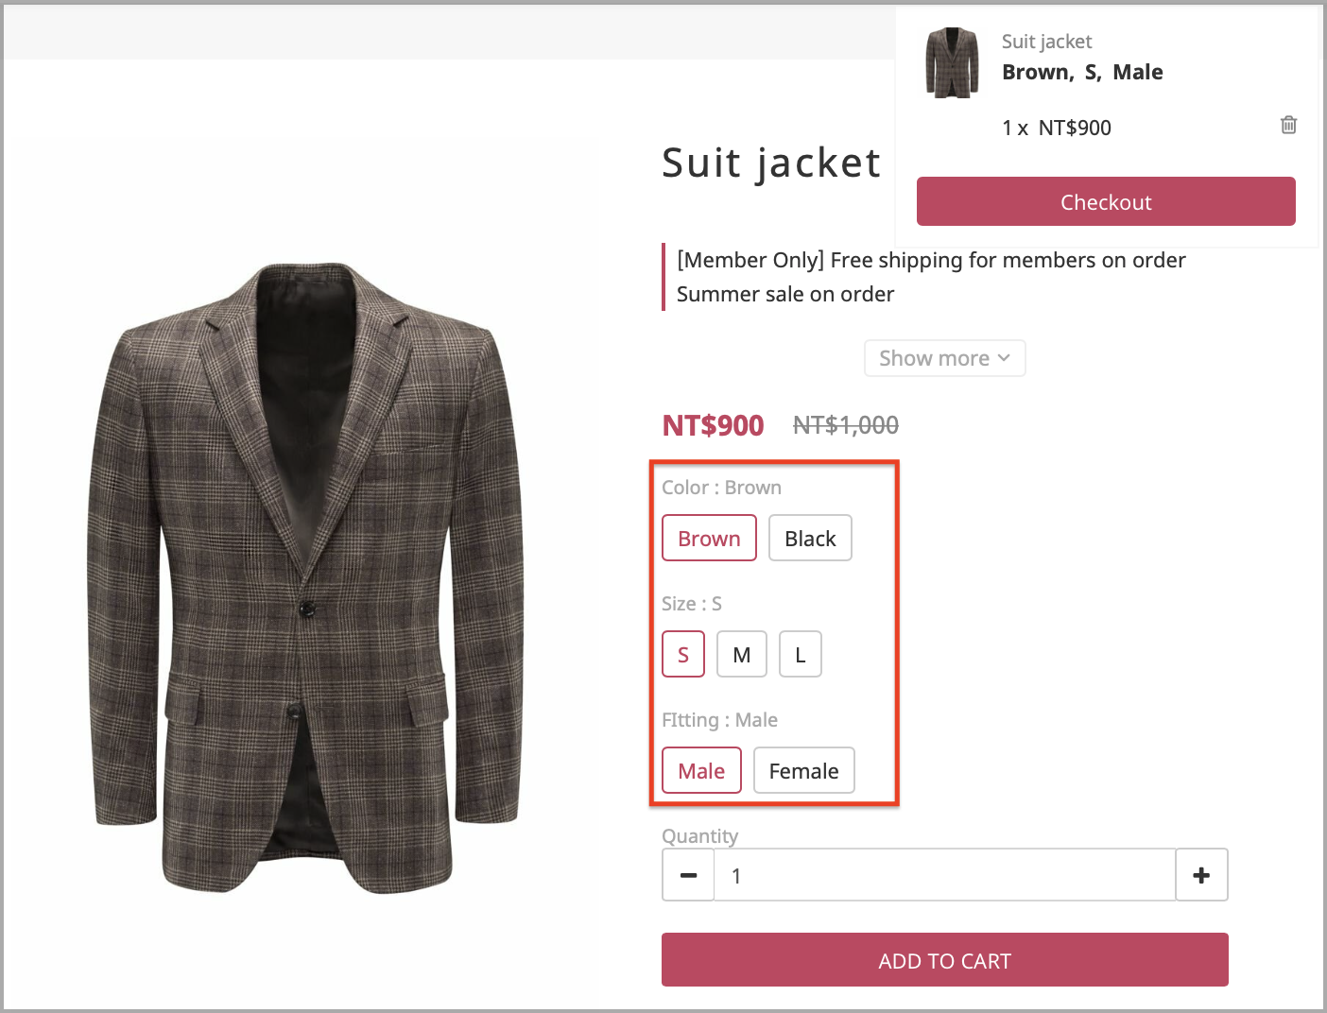Viewport: 1327px width, 1013px height.
Task: Choose size M
Action: click(x=742, y=654)
